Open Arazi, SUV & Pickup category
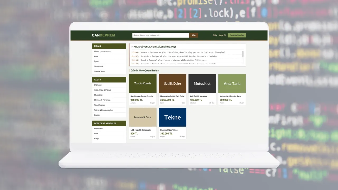This screenshot has height=190, width=338. [109, 90]
